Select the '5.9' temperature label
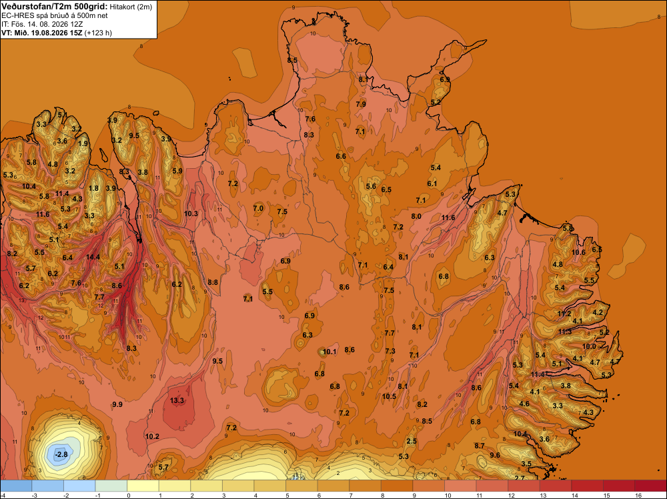 pos(177,171)
